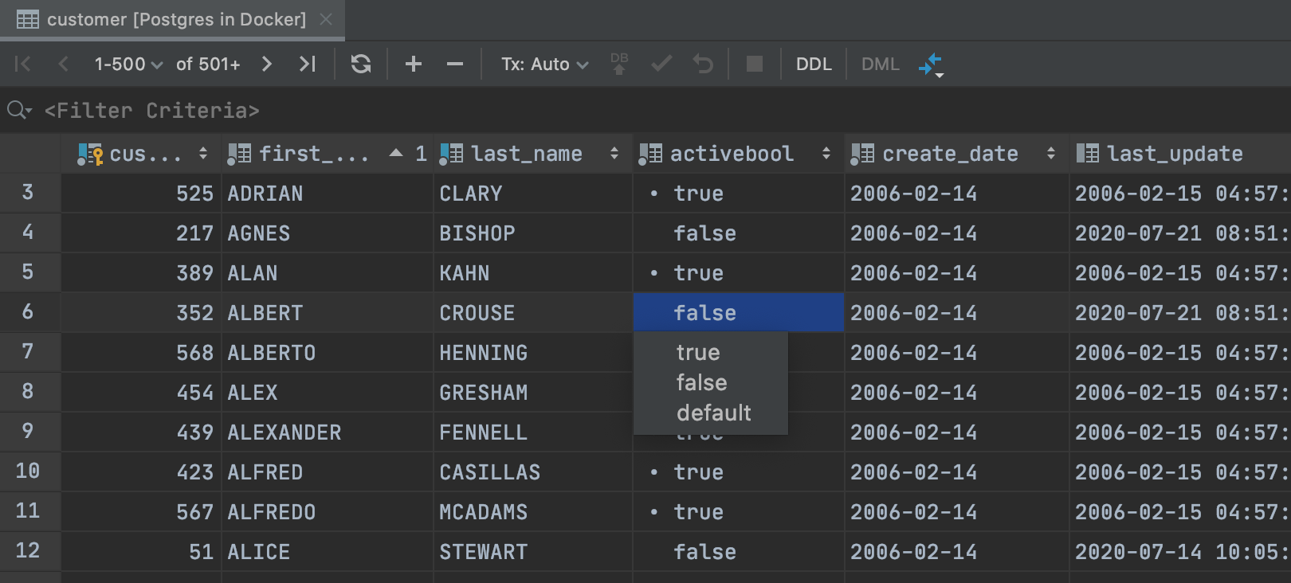Open the Tx: Auto transaction mode dropdown
The width and height of the screenshot is (1291, 583).
544,64
